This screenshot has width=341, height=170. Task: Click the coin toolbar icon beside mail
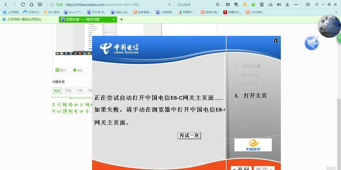click(x=237, y=5)
